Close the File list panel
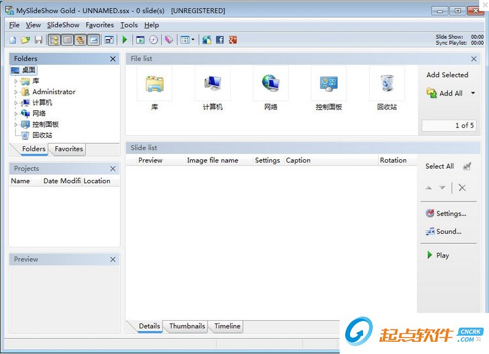Image resolution: width=489 pixels, height=354 pixels. tap(474, 59)
